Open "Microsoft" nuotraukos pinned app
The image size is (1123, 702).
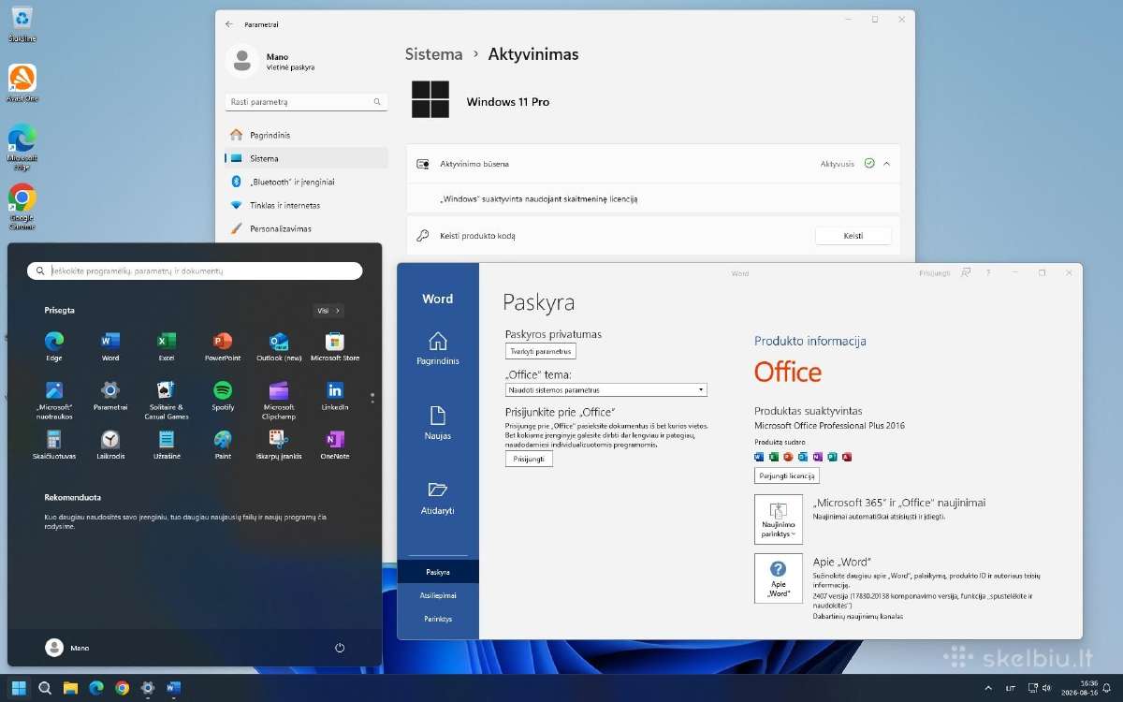tap(54, 400)
